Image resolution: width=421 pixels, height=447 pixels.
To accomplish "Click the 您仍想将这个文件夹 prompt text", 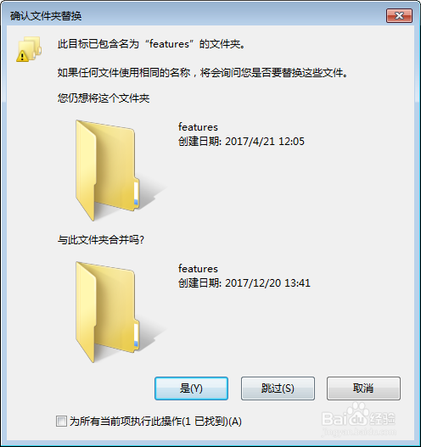I will click(104, 98).
